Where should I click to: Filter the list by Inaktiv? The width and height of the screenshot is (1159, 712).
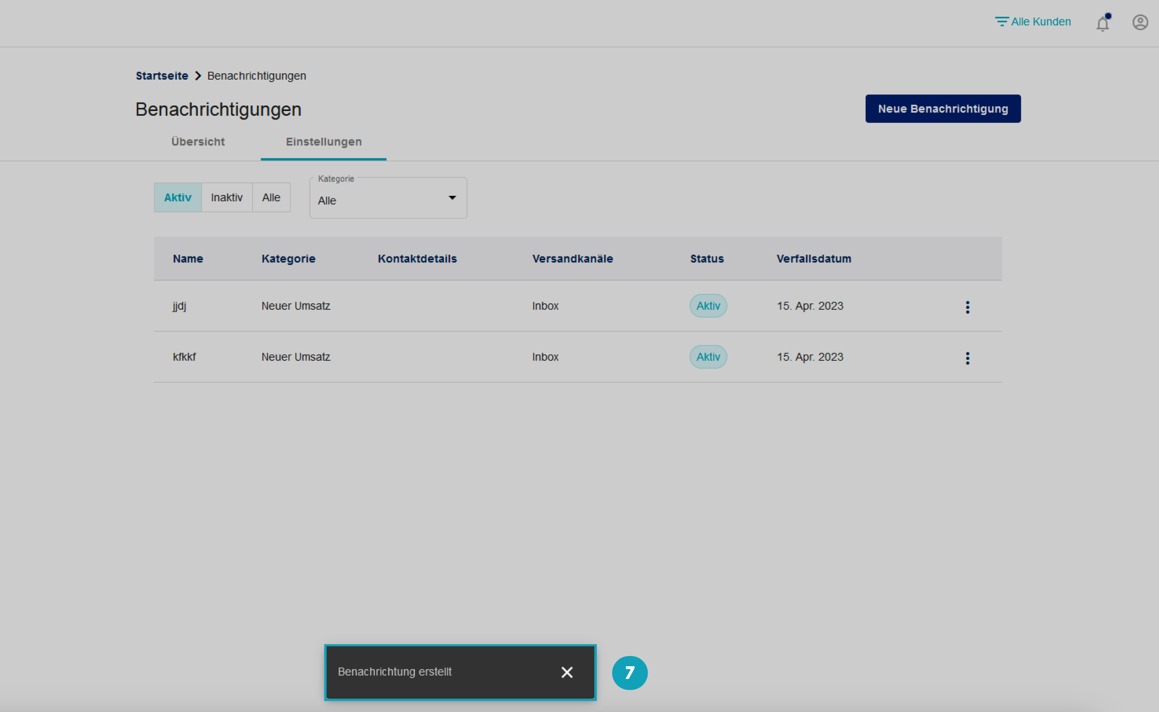pos(226,197)
